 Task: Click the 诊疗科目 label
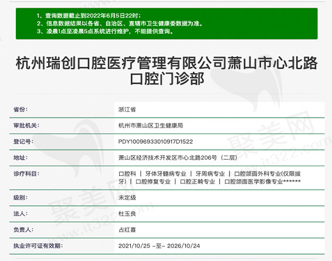[26, 174]
